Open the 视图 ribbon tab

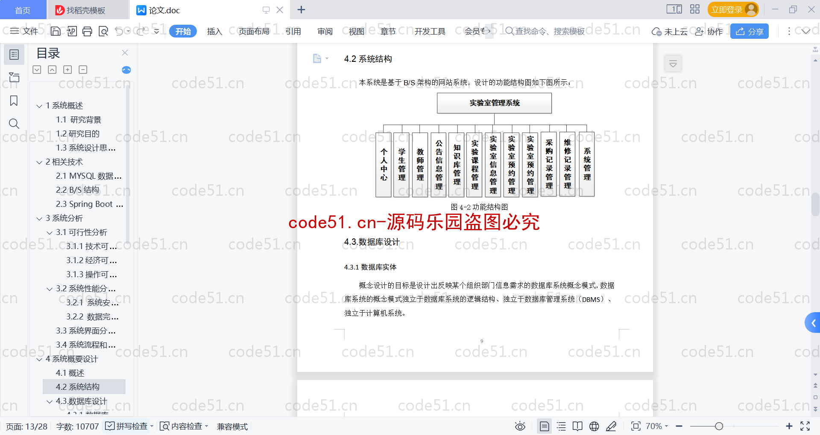pos(357,31)
